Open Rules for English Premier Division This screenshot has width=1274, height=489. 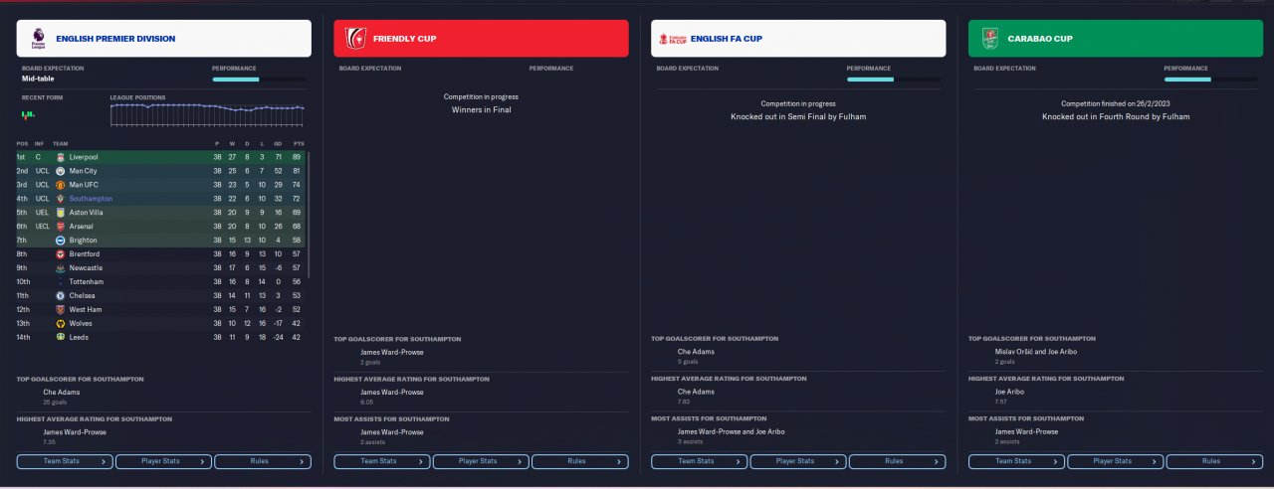263,461
